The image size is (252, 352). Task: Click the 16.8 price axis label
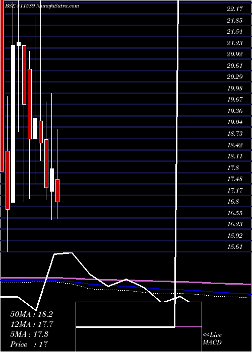(x=233, y=202)
